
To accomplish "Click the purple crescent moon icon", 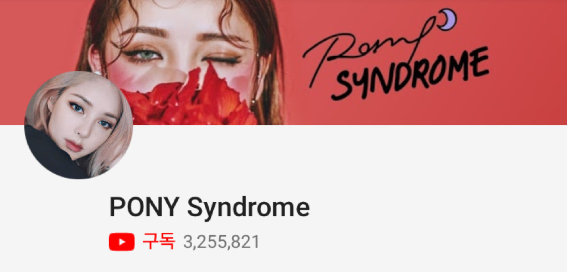I will click(449, 19).
